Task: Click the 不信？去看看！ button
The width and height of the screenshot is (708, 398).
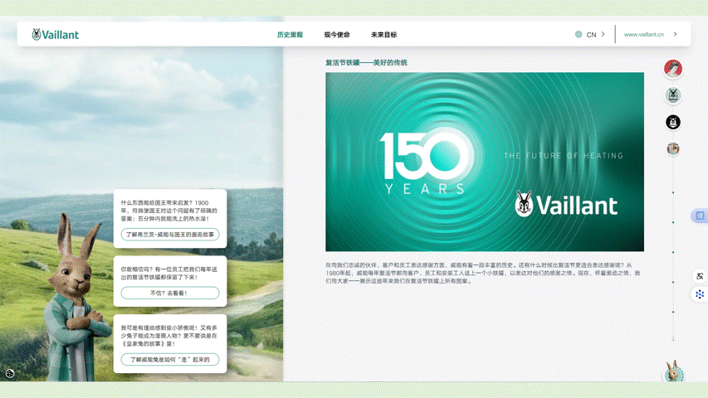Action: pos(170,293)
